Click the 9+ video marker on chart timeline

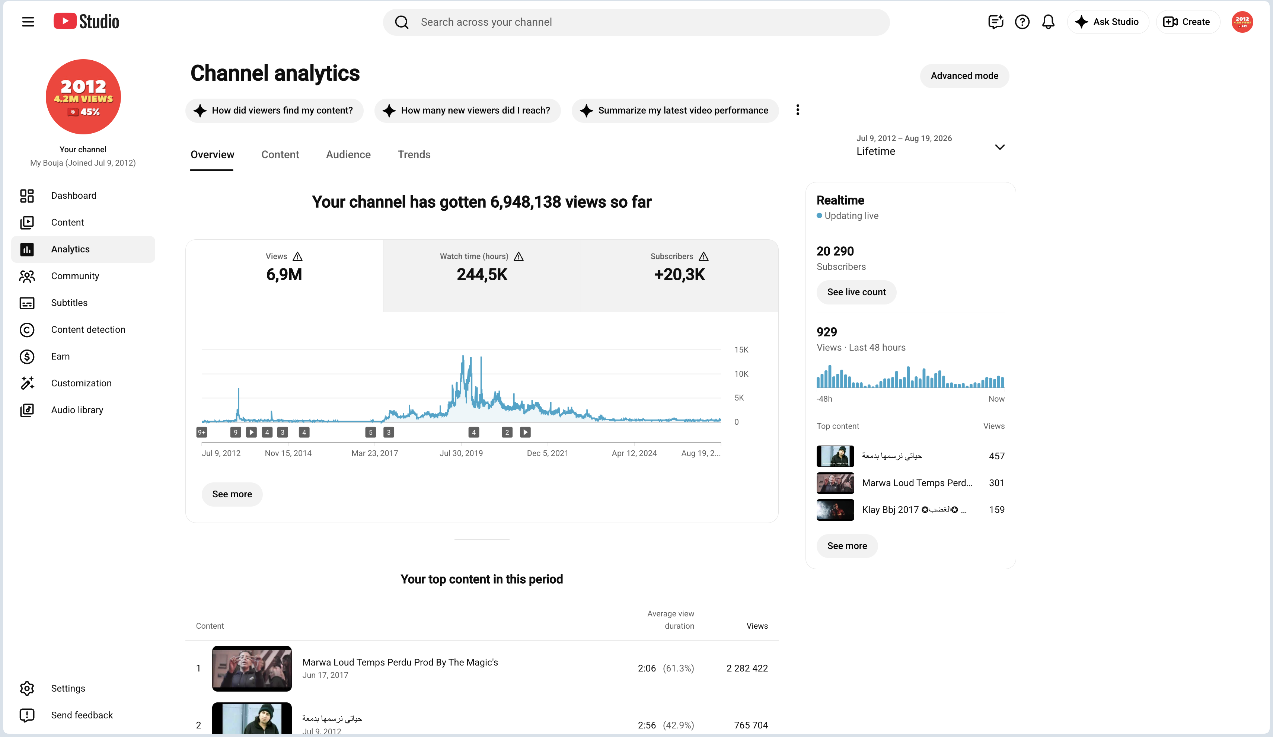click(202, 433)
